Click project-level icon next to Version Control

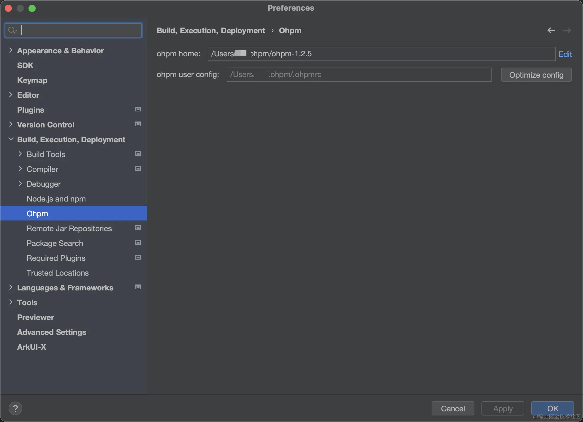[x=138, y=124]
